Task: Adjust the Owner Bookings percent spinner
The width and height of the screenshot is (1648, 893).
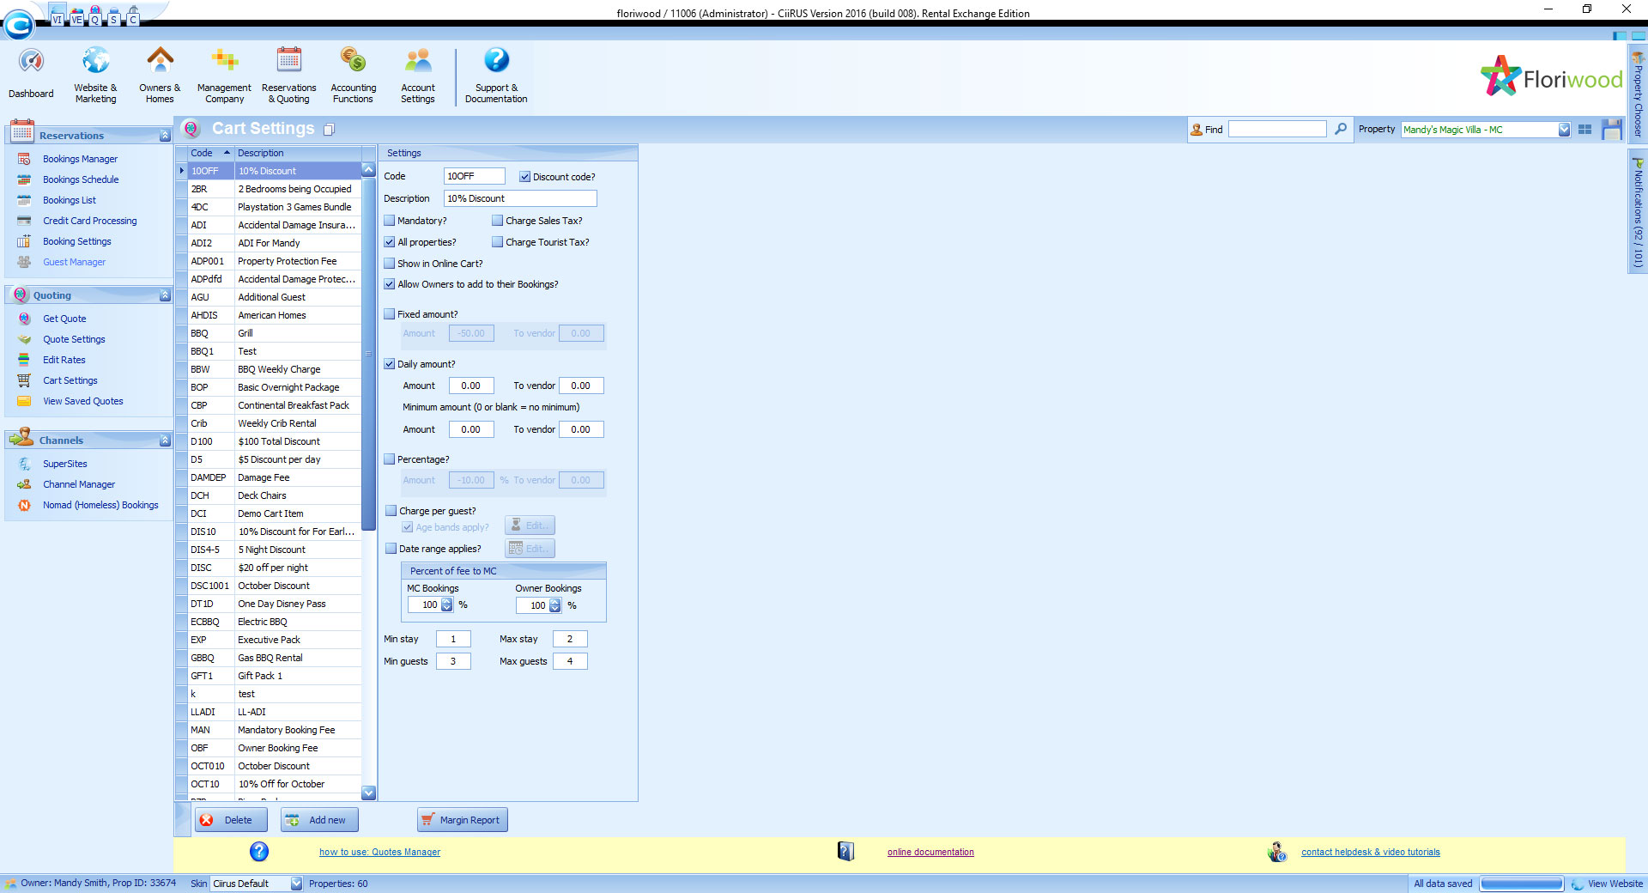Action: 554,605
